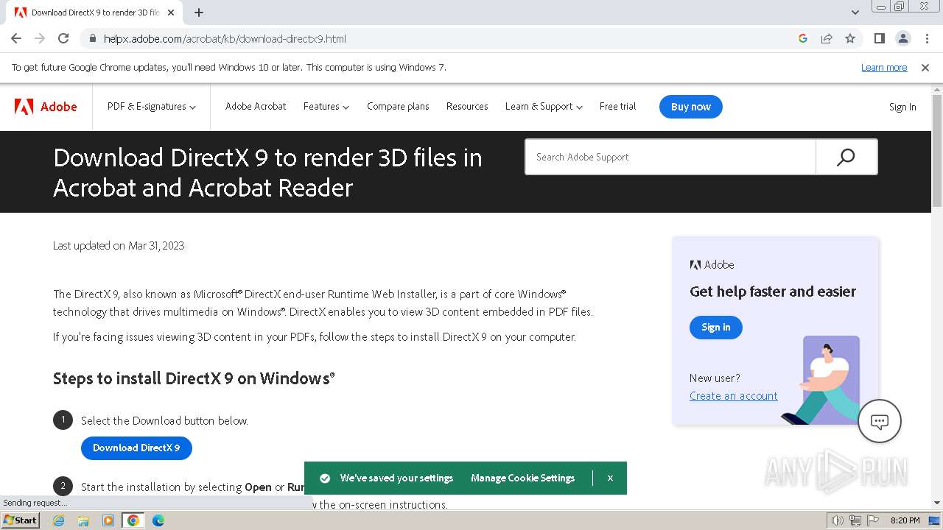Bookmark this page with star icon
Viewport: 943px width, 530px height.
coord(850,38)
